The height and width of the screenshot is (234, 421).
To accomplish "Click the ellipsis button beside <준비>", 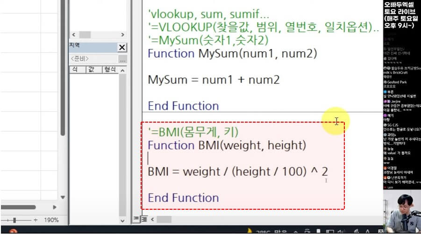I will click(122, 59).
